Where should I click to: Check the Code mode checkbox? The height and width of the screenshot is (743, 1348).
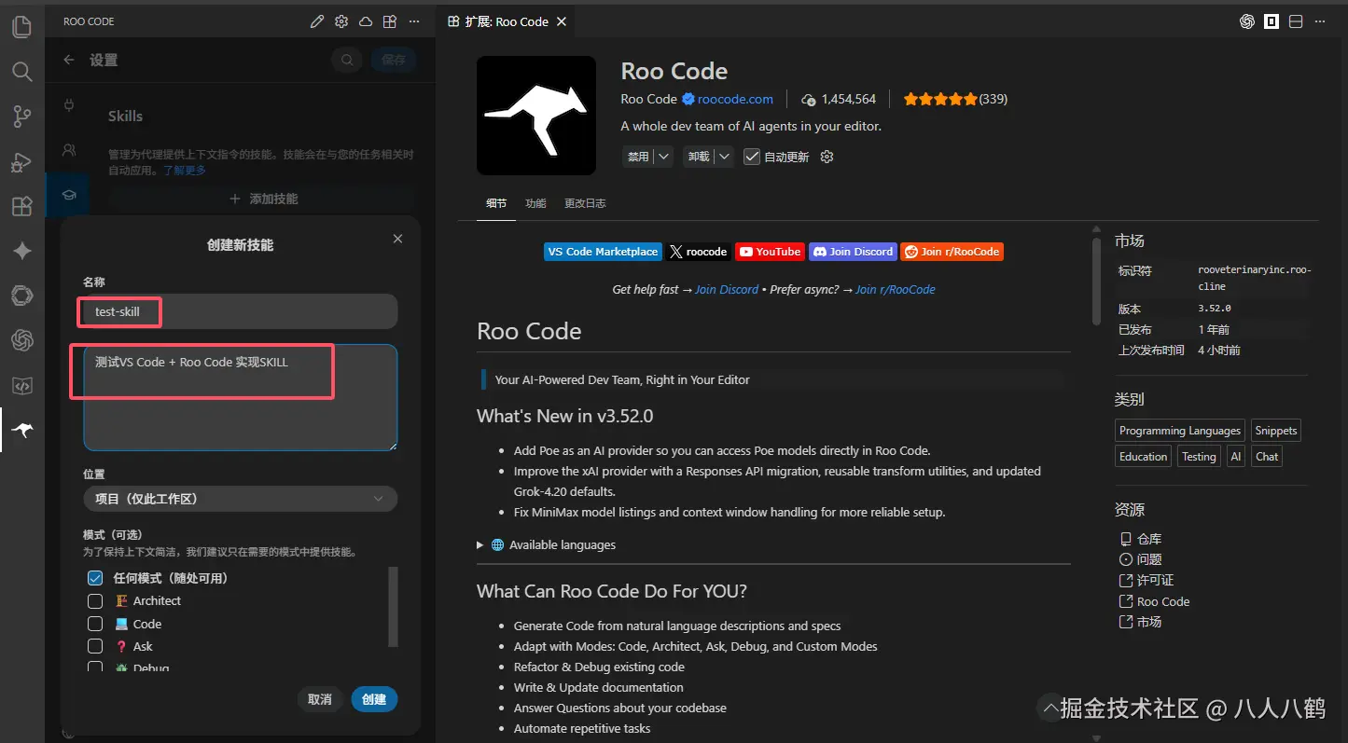coord(95,624)
